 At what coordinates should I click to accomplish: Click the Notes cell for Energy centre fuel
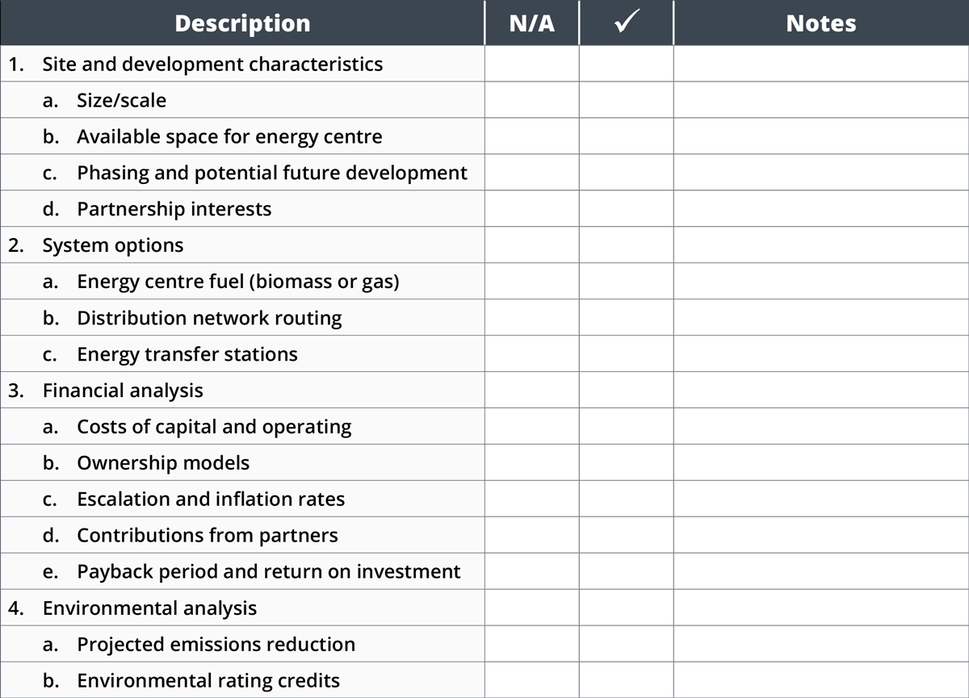[x=821, y=282]
